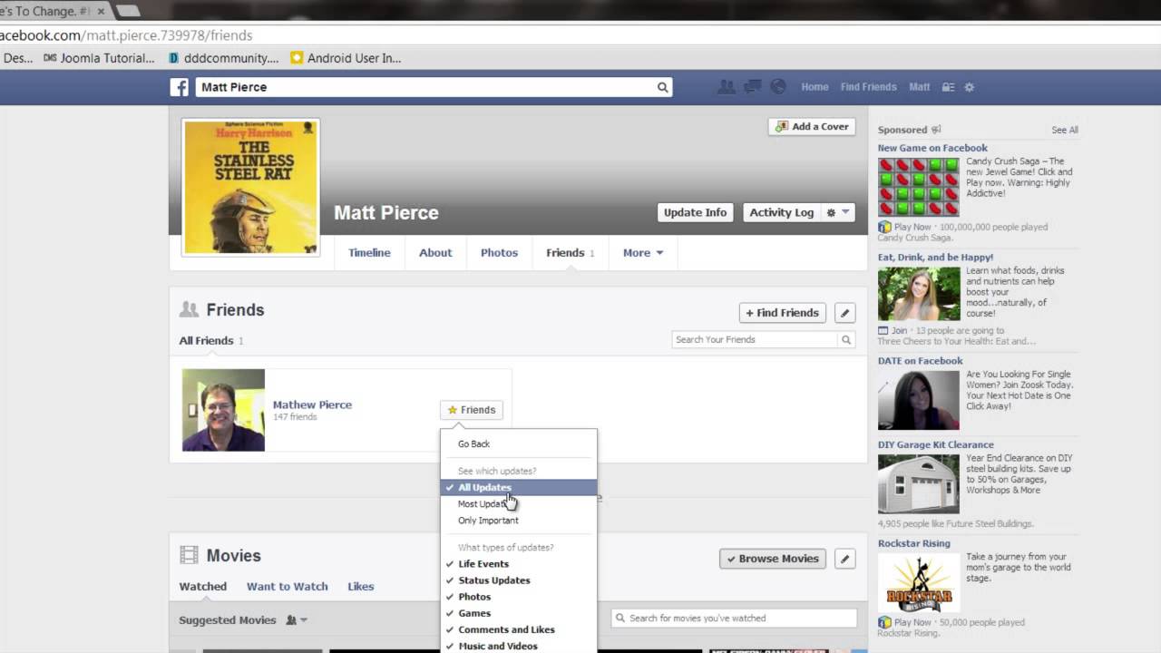Image resolution: width=1161 pixels, height=653 pixels.
Task: Click the browser address bar URL
Action: [x=126, y=35]
